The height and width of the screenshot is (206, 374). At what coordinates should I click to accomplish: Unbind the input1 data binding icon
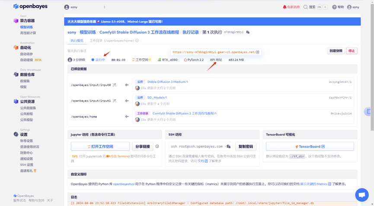(115, 100)
